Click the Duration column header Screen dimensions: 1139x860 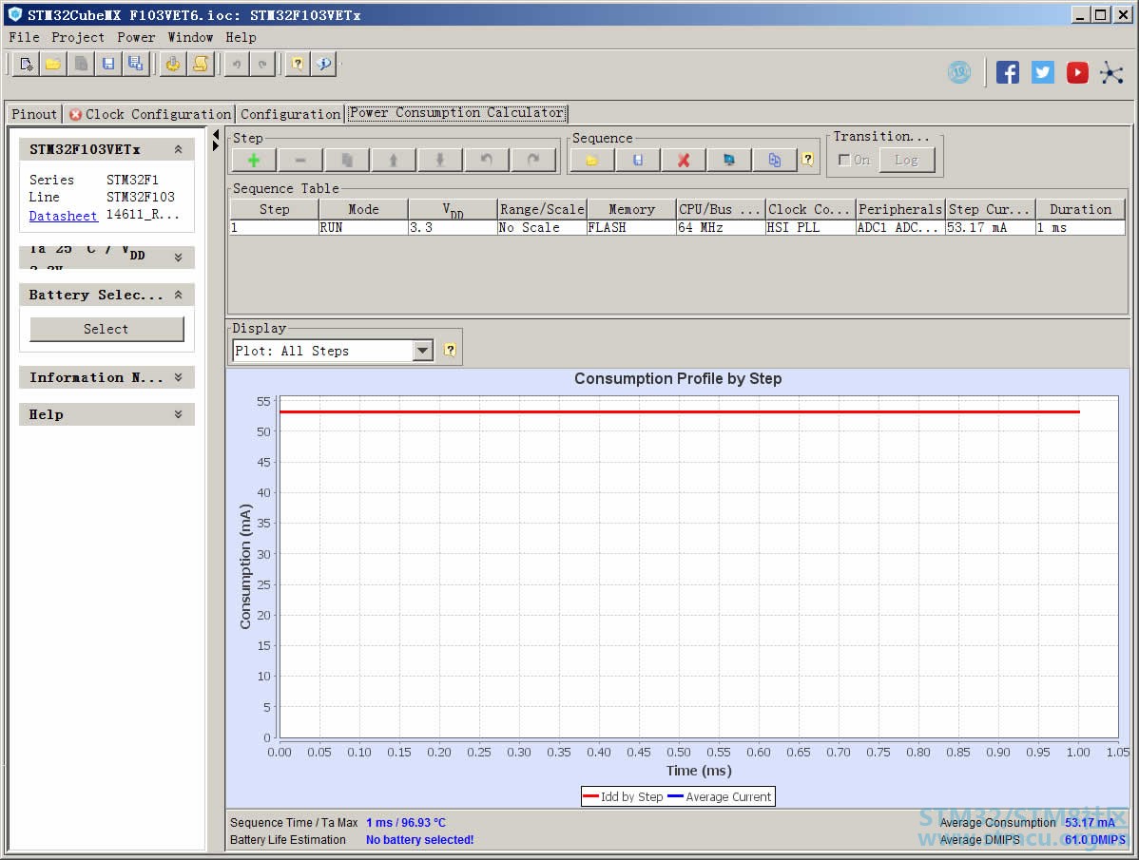[x=1080, y=209]
